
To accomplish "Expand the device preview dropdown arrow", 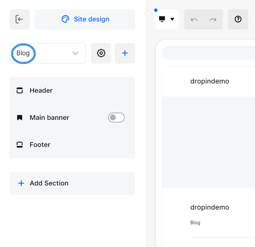I will [x=172, y=19].
